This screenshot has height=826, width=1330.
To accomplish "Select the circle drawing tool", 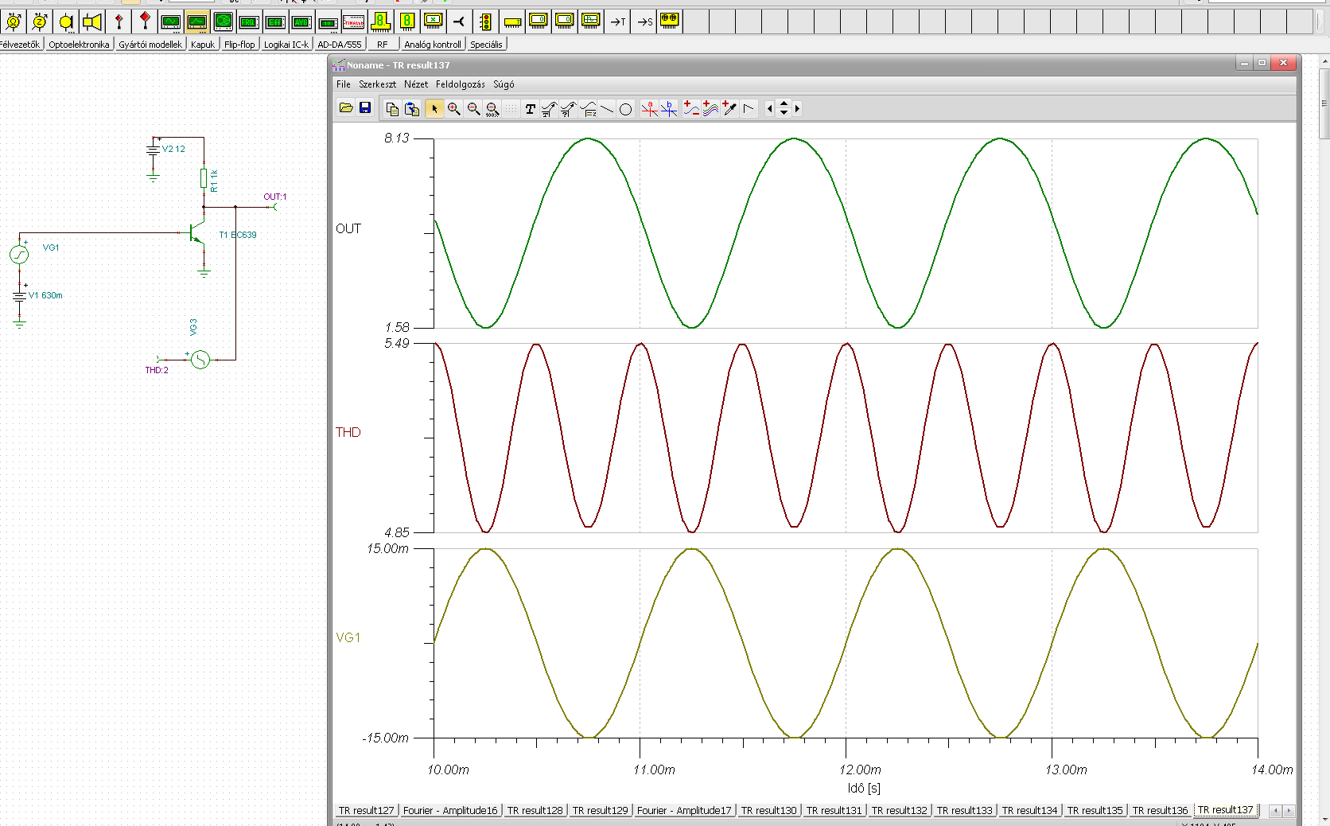I will click(625, 110).
